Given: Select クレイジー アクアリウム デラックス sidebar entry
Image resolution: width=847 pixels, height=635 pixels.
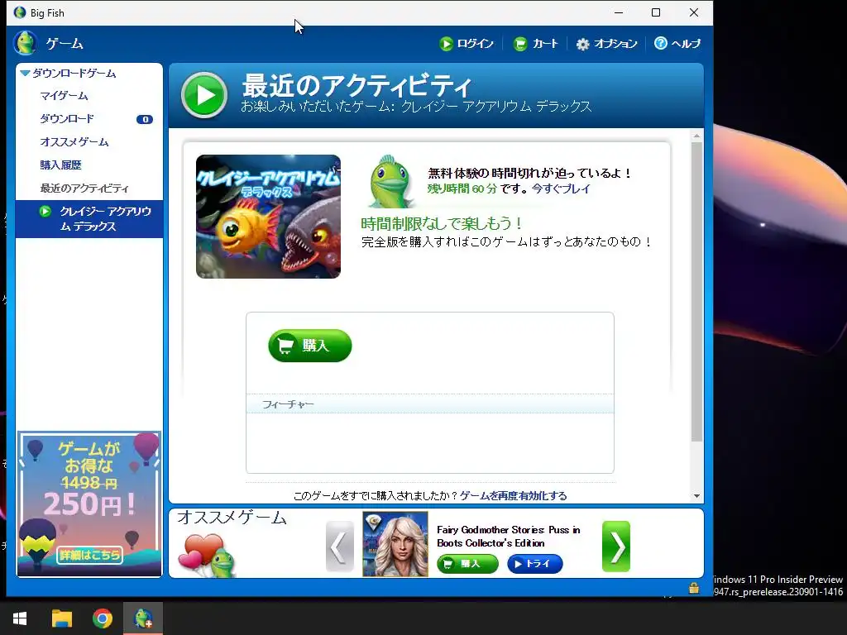Looking at the screenshot, I should [89, 218].
